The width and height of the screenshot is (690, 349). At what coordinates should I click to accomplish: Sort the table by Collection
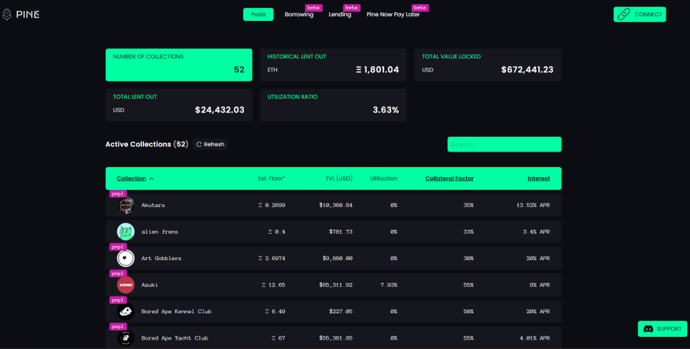point(131,179)
